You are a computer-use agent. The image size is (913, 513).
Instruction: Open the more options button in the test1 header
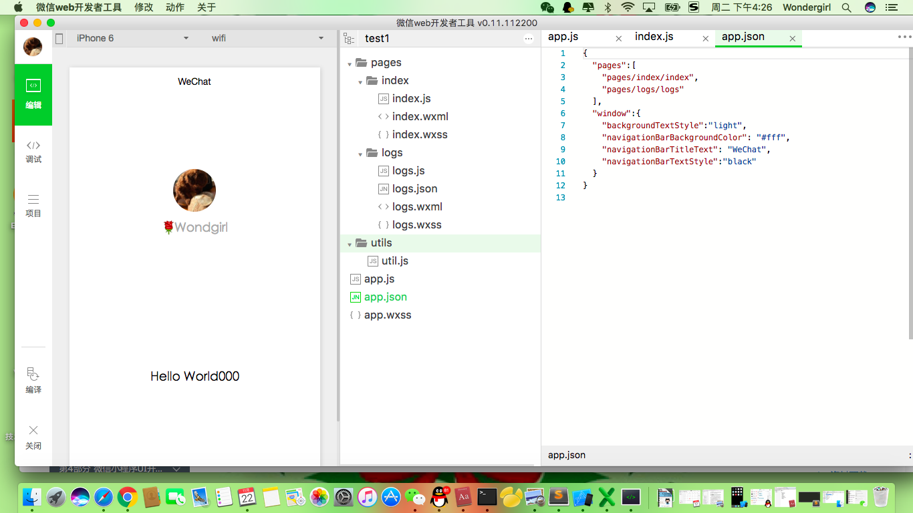tap(529, 39)
